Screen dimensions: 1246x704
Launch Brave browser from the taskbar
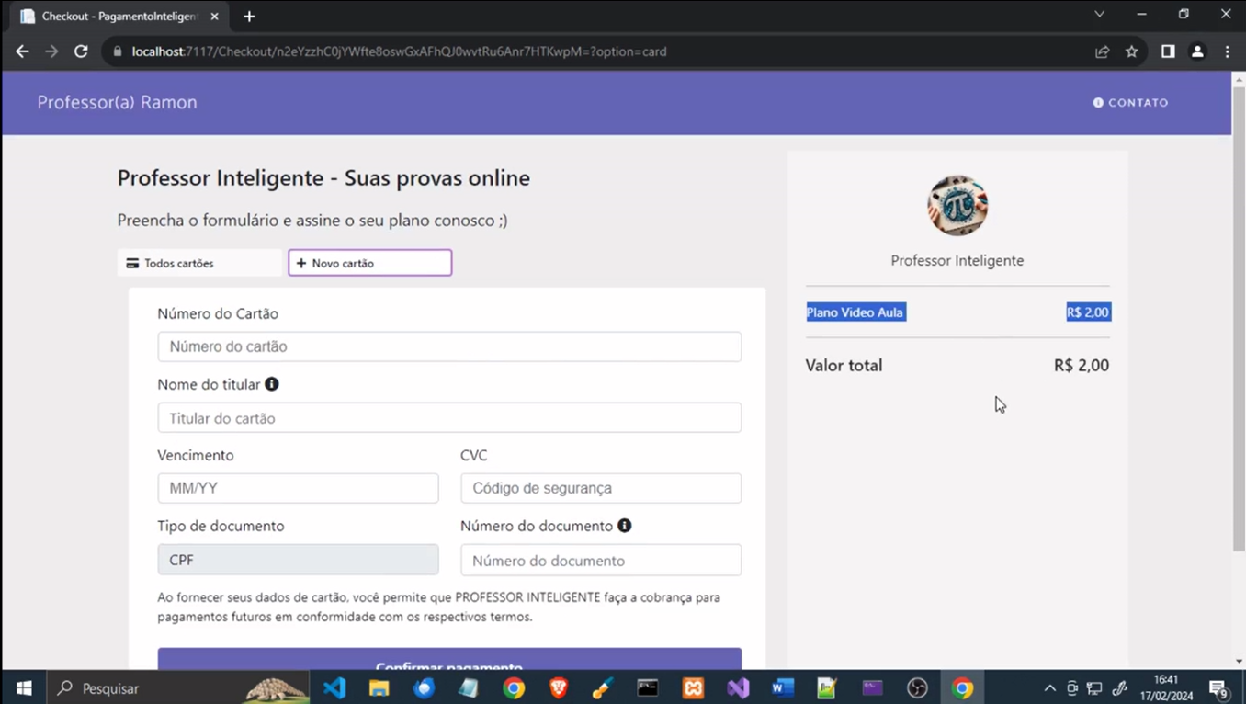click(x=558, y=687)
